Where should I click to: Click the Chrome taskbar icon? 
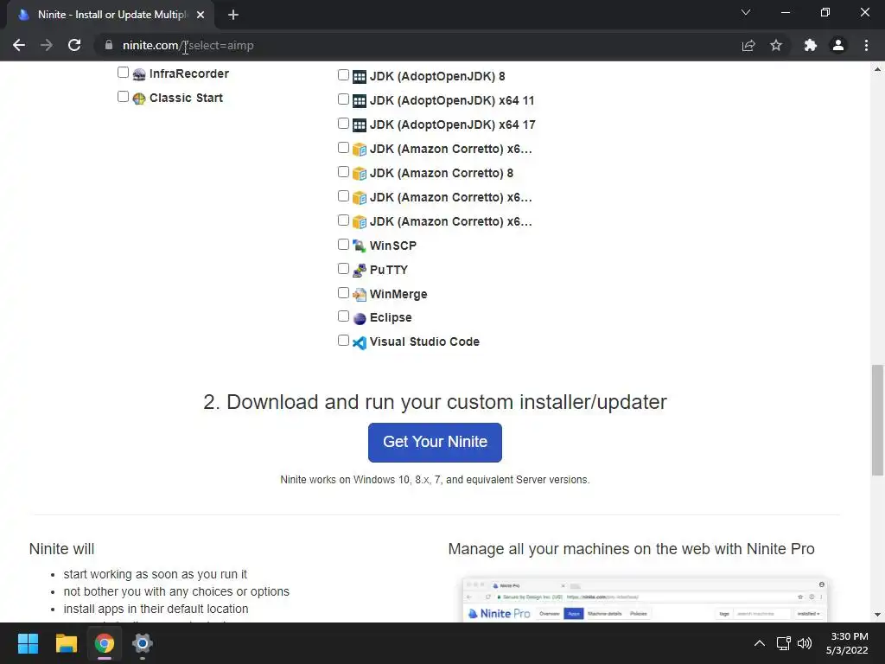(105, 643)
